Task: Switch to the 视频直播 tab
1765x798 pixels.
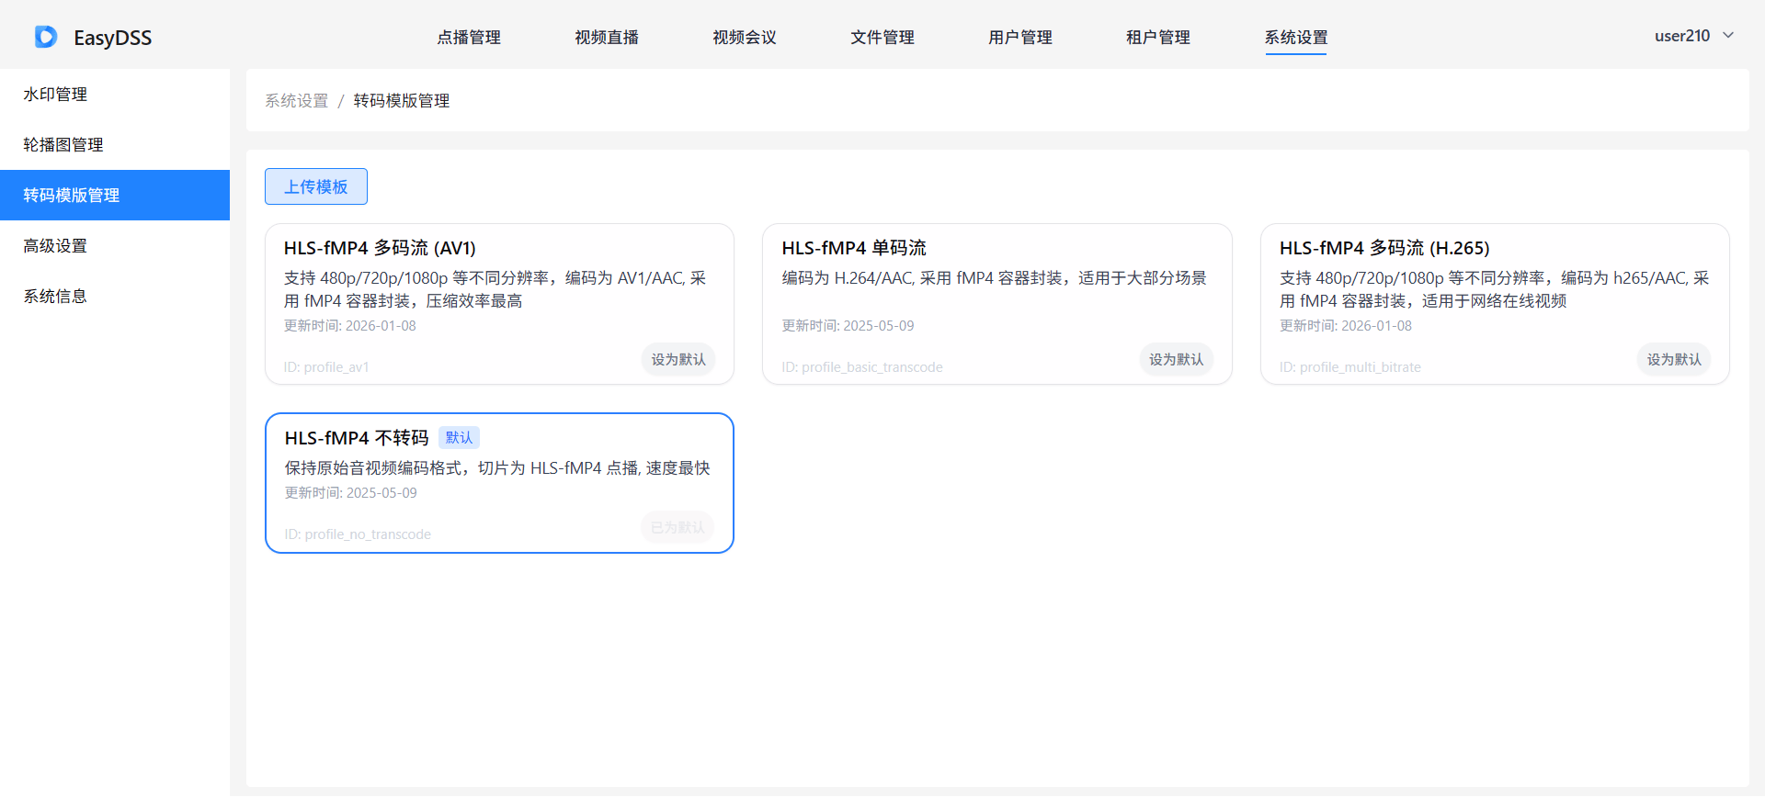Action: pyautogui.click(x=607, y=38)
